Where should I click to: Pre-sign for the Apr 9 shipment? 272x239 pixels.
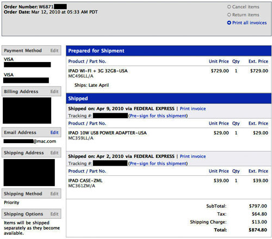[x=158, y=116]
